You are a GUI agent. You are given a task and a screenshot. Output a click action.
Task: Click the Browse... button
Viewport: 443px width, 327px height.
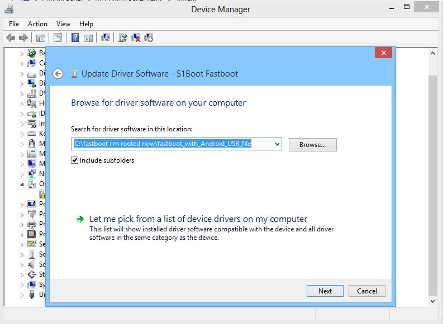(312, 145)
